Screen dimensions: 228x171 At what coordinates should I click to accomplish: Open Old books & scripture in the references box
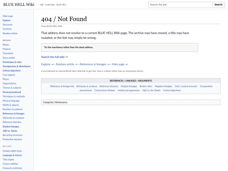pyautogui.click(x=87, y=86)
